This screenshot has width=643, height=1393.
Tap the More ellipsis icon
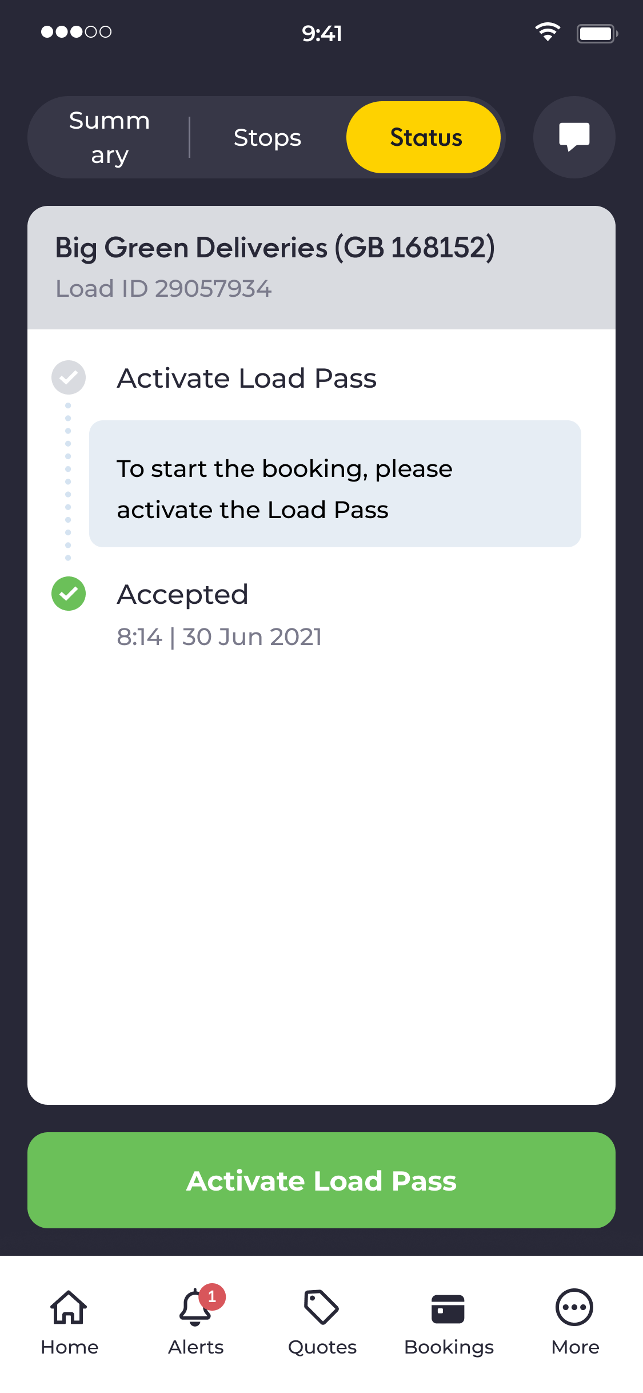pyautogui.click(x=574, y=1307)
